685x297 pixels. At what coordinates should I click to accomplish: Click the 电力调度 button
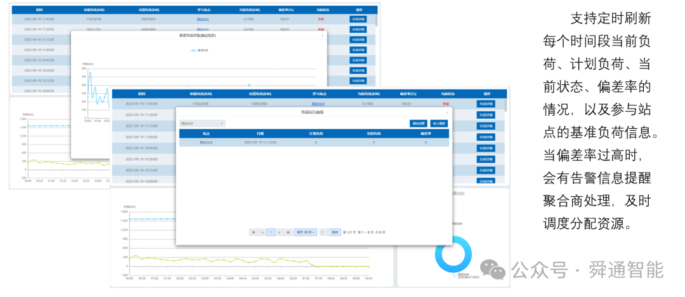pos(439,124)
